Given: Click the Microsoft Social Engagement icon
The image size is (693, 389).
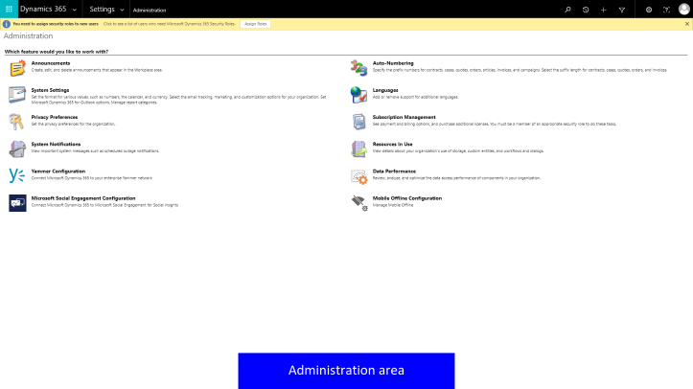Looking at the screenshot, I should [17, 203].
